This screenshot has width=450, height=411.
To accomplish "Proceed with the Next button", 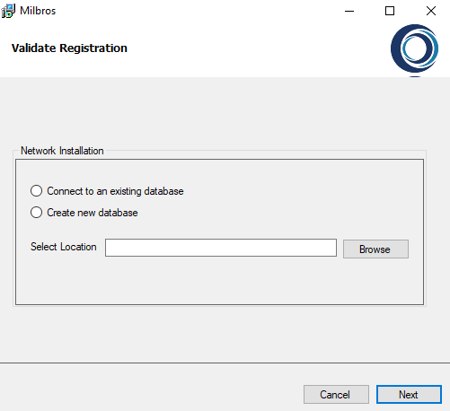I will point(409,394).
